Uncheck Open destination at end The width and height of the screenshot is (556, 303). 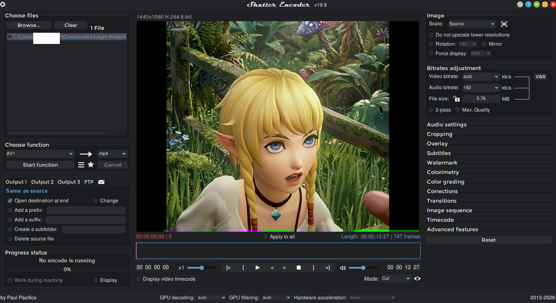(10, 201)
